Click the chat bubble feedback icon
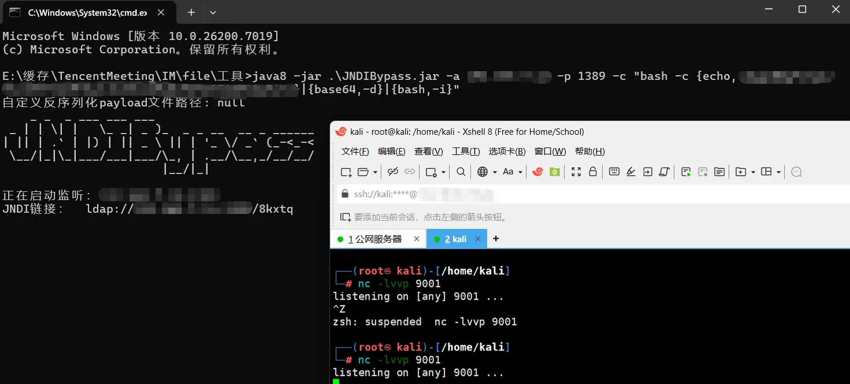The width and height of the screenshot is (850, 384). coord(796,172)
